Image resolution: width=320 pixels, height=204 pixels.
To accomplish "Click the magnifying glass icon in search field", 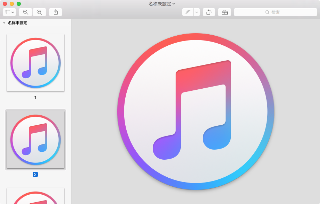I will tap(267, 12).
